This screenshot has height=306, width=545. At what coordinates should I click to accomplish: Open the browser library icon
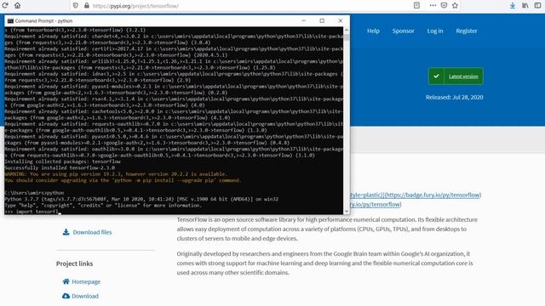(x=525, y=6)
